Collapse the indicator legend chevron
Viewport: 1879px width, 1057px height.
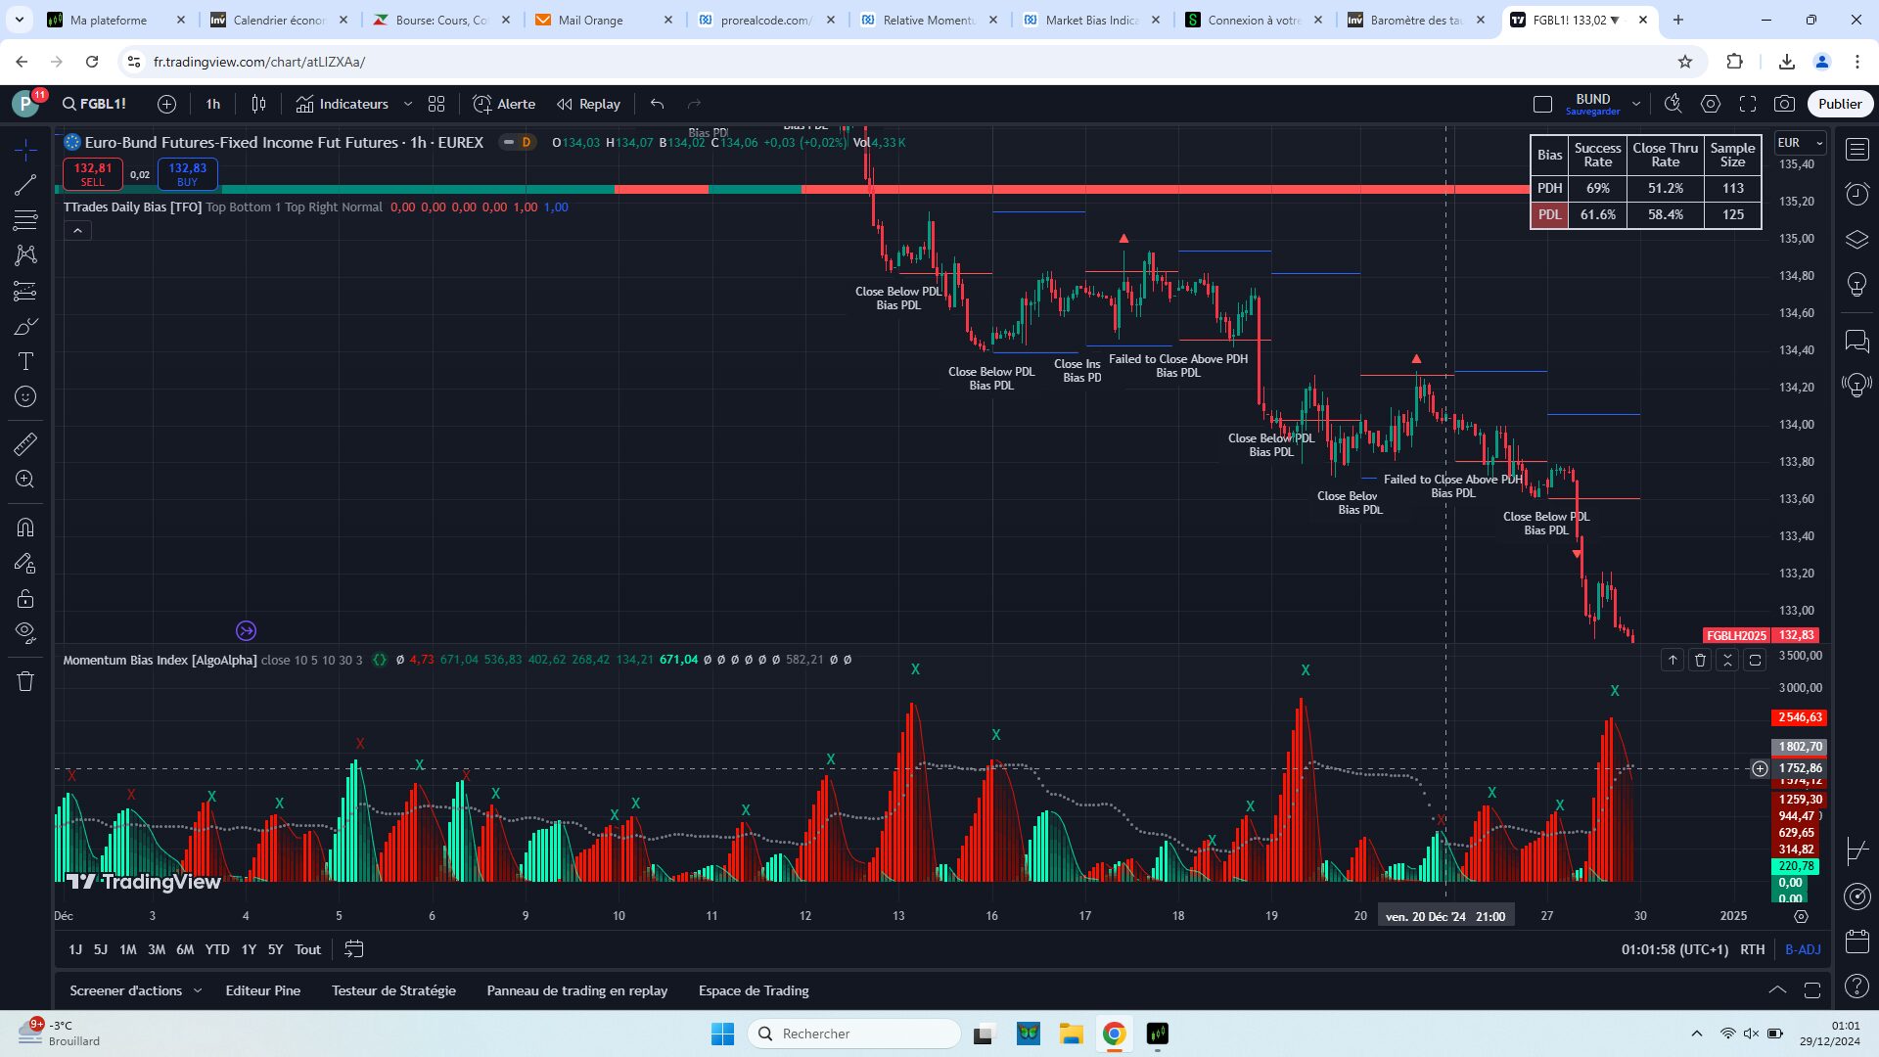tap(77, 231)
